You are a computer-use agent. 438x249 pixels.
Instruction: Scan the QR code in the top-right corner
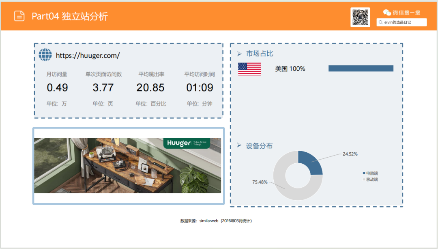click(360, 17)
